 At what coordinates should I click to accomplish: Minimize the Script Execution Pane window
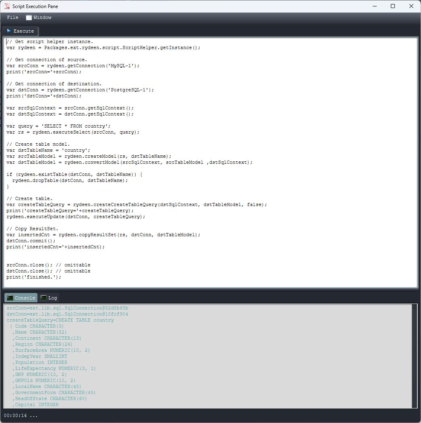(x=374, y=6)
